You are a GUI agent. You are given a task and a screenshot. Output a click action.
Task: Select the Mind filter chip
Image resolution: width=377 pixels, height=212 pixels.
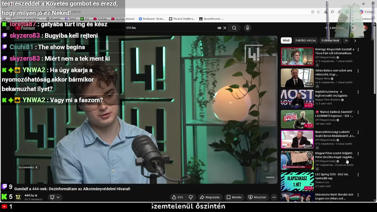pos(286,41)
